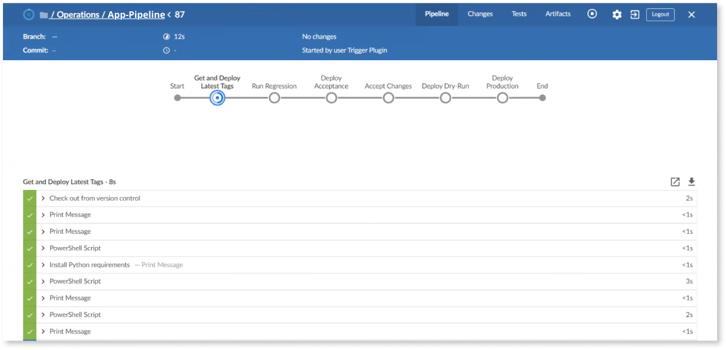The image size is (726, 350).
Task: Click green checkmark beside version control step
Action: 30,199
